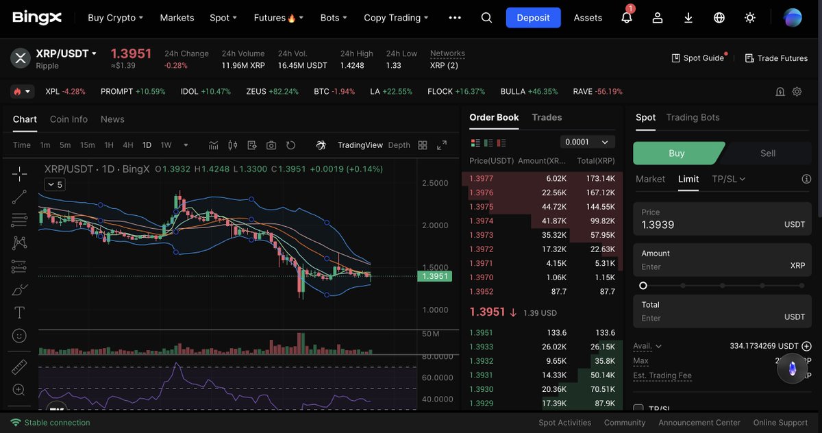Click the Trade Futures link
Viewport: 822px width, 433px height.
coord(776,58)
